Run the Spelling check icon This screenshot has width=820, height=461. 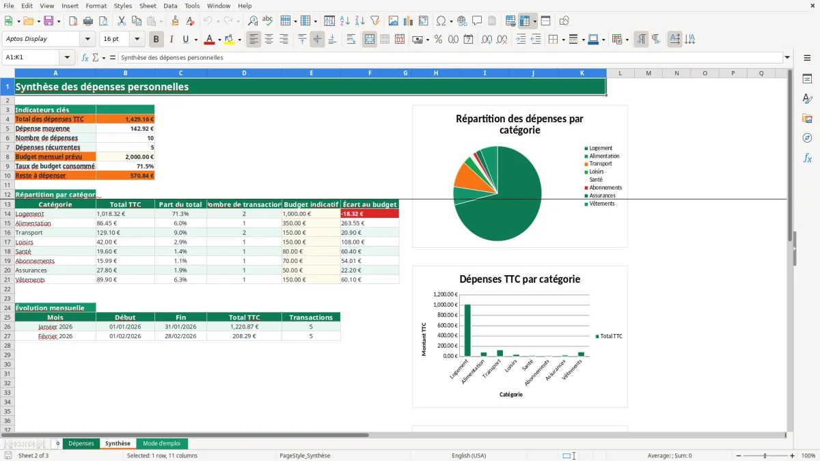click(268, 21)
